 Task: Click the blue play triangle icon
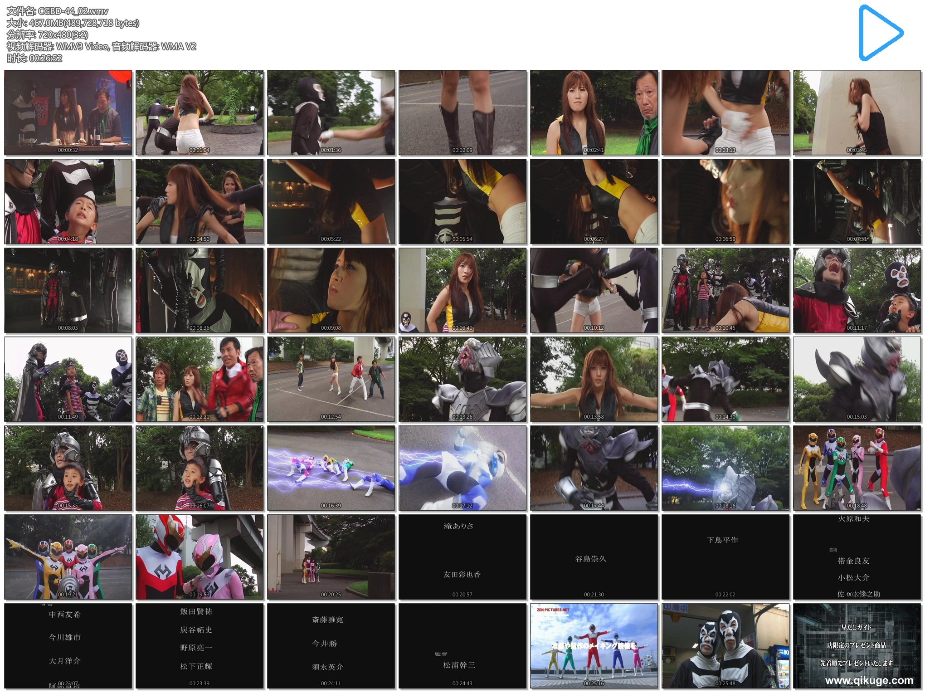pyautogui.click(x=878, y=33)
